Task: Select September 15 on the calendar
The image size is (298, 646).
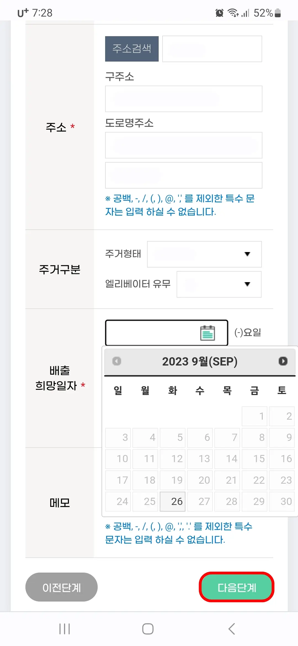Action: pyautogui.click(x=255, y=459)
